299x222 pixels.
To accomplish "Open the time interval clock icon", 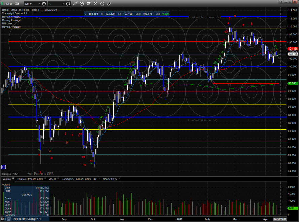I will pyautogui.click(x=68, y=4).
